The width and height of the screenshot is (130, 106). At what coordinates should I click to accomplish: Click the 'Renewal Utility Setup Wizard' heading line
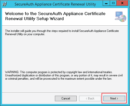point(34,19)
